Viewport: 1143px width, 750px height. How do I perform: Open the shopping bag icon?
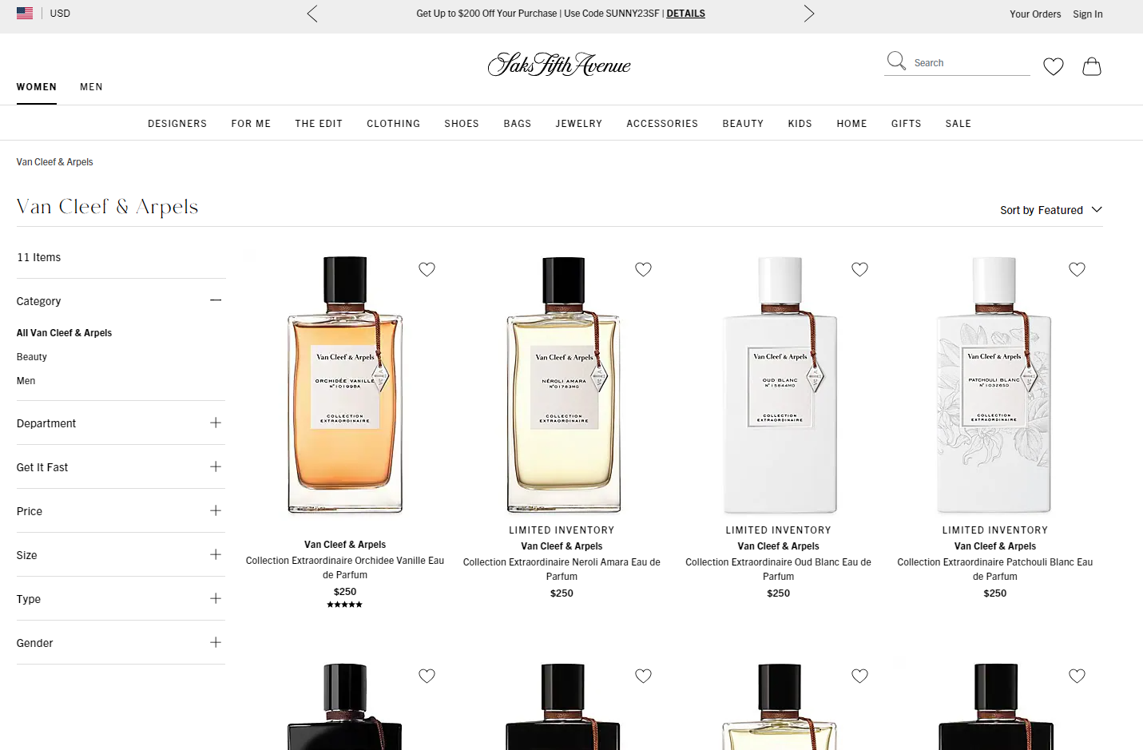tap(1091, 66)
